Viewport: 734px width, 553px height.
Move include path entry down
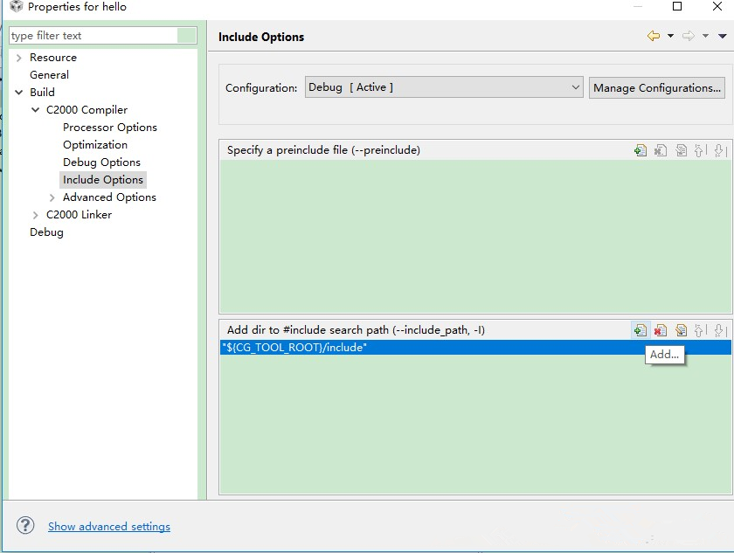coord(720,330)
